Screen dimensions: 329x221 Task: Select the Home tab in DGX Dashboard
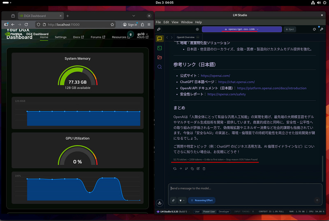(x=44, y=37)
